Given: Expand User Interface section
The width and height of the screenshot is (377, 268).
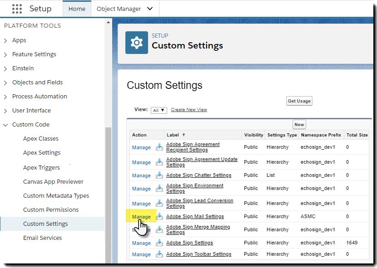Looking at the screenshot, I should 5,111.
